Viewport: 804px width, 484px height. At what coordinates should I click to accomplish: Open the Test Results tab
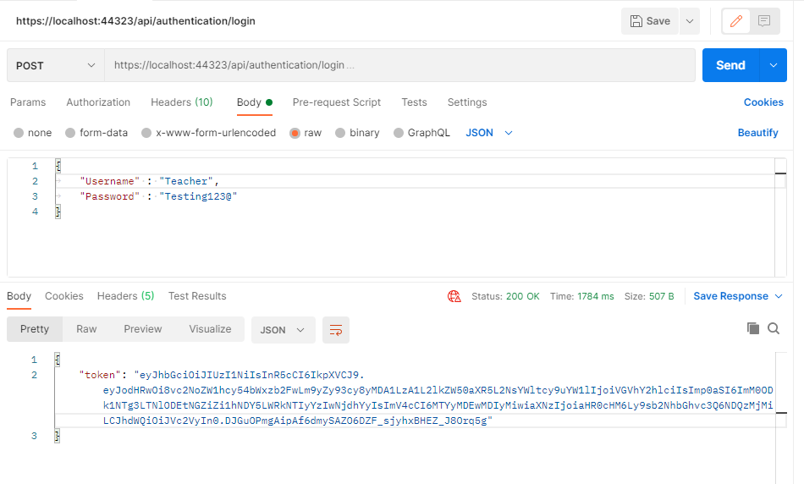coord(197,296)
